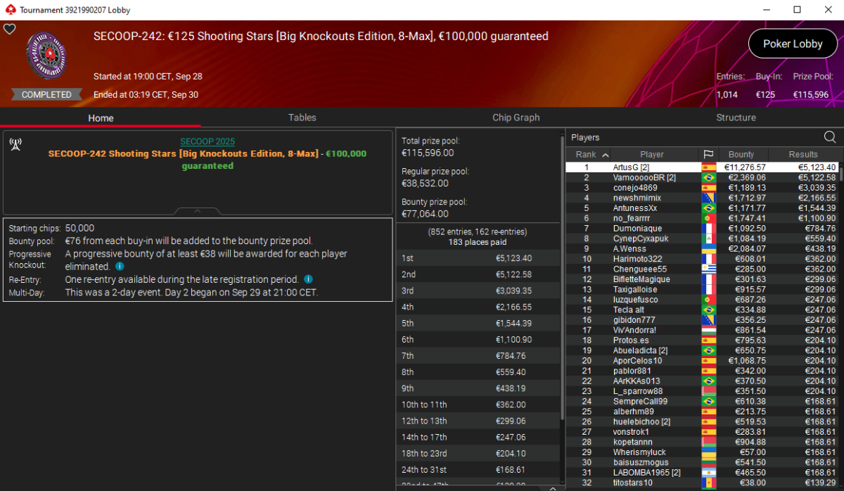The image size is (844, 491).
Task: Click PokerStars logo in title bar
Action: point(9,10)
